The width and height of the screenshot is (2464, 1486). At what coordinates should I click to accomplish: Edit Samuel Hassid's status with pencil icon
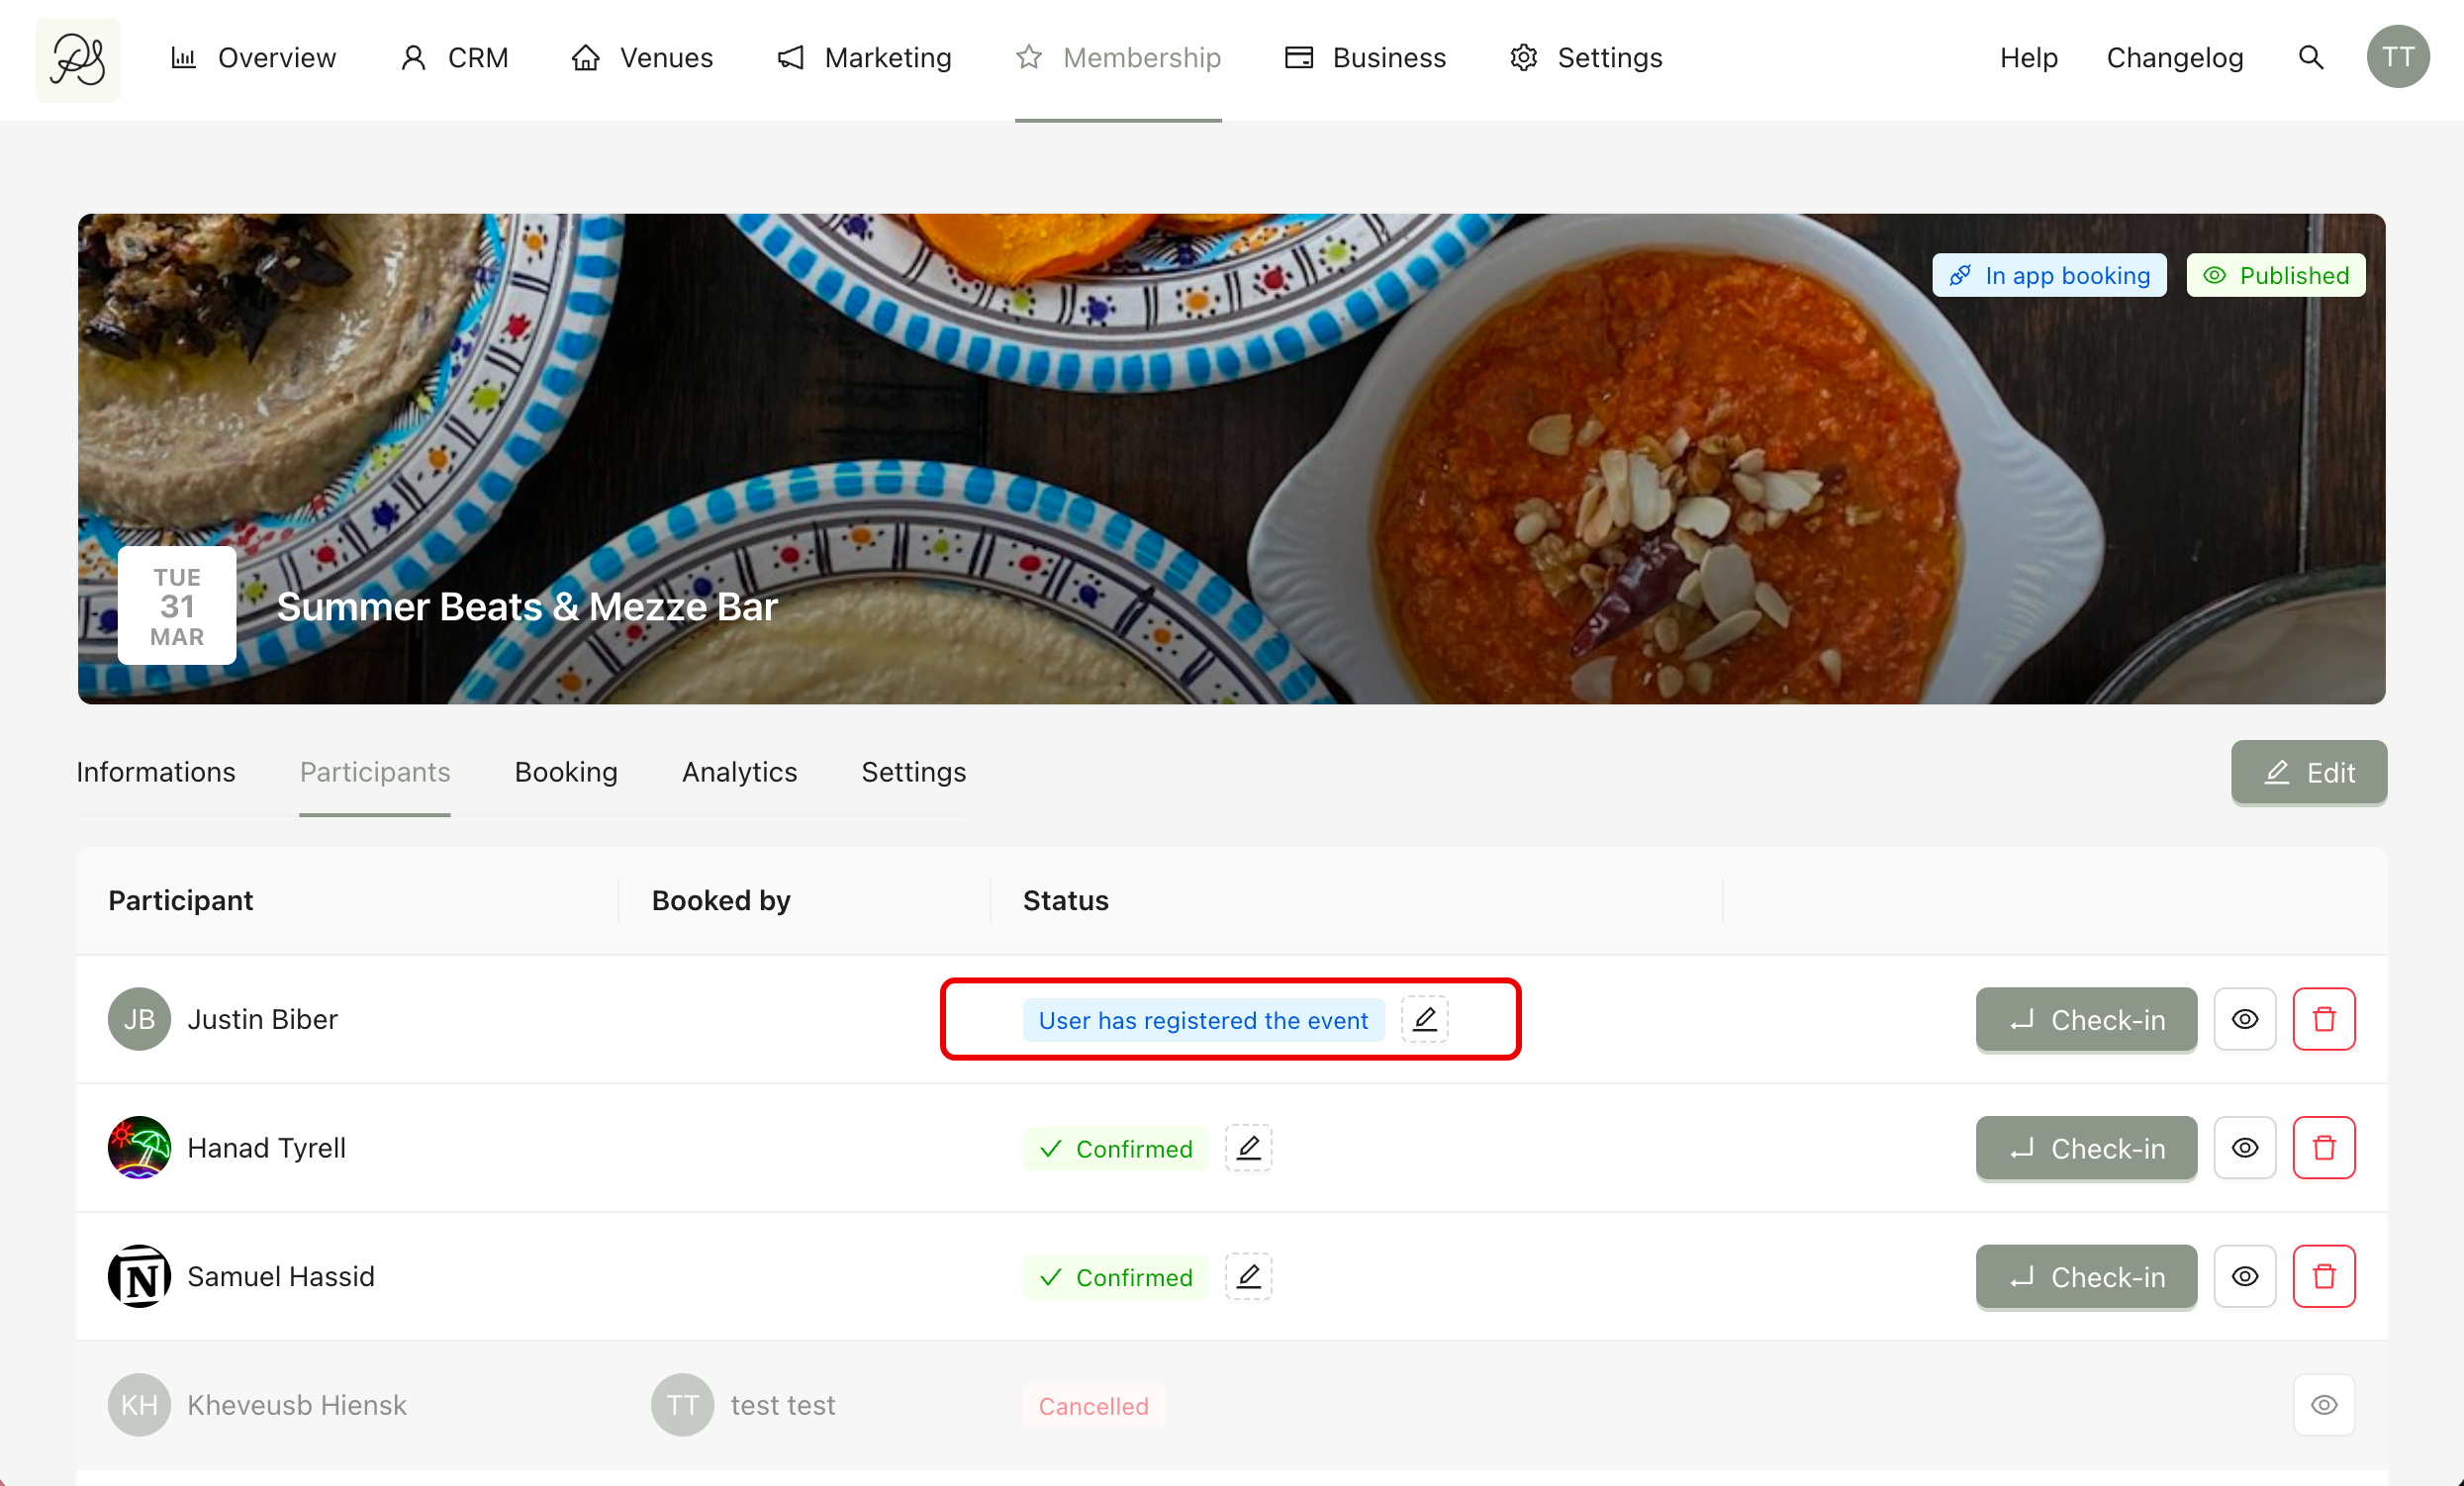click(x=1248, y=1276)
